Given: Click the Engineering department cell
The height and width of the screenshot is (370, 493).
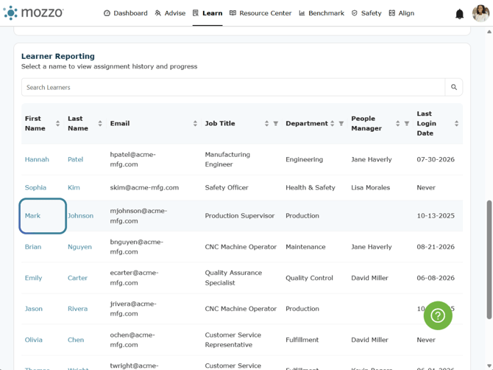Looking at the screenshot, I should (x=304, y=159).
